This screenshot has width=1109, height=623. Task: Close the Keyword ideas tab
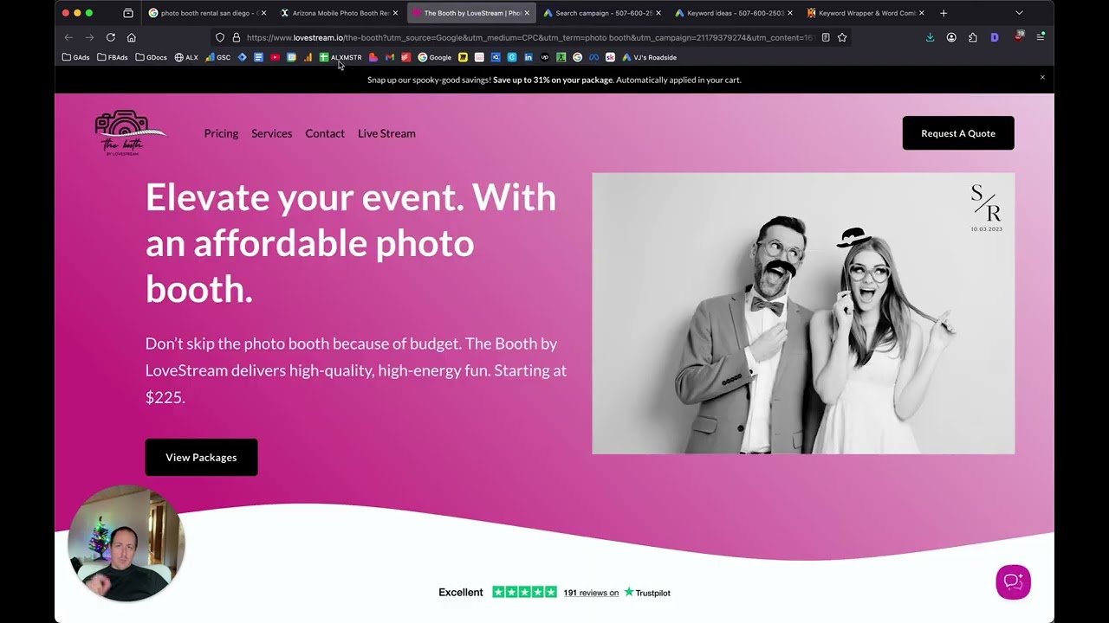(790, 13)
